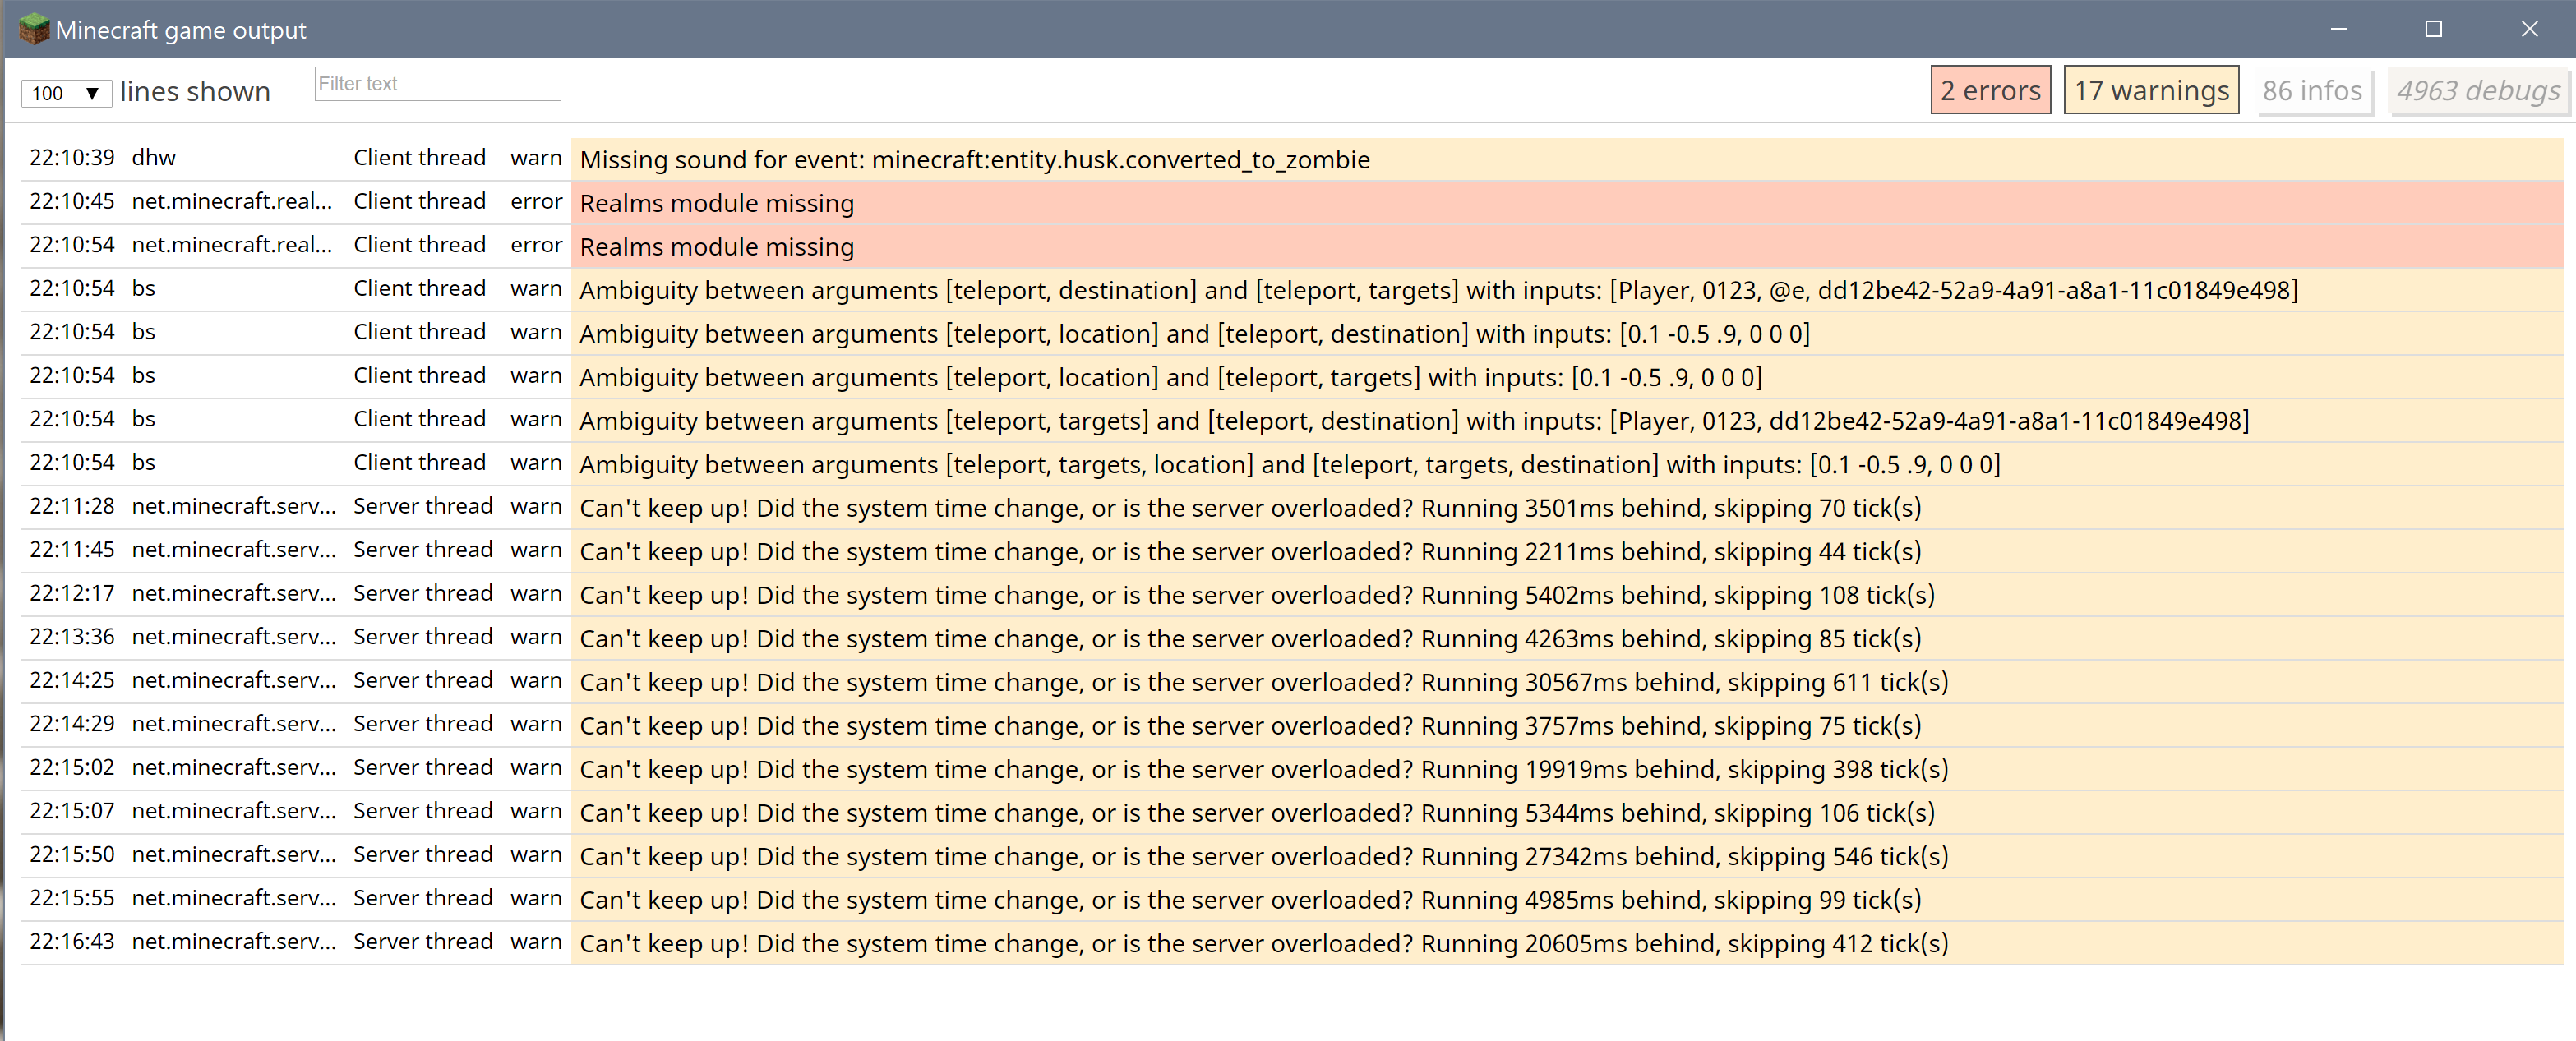2576x1041 pixels.
Task: Click the warning running 3501ms behind
Action: 1249,509
